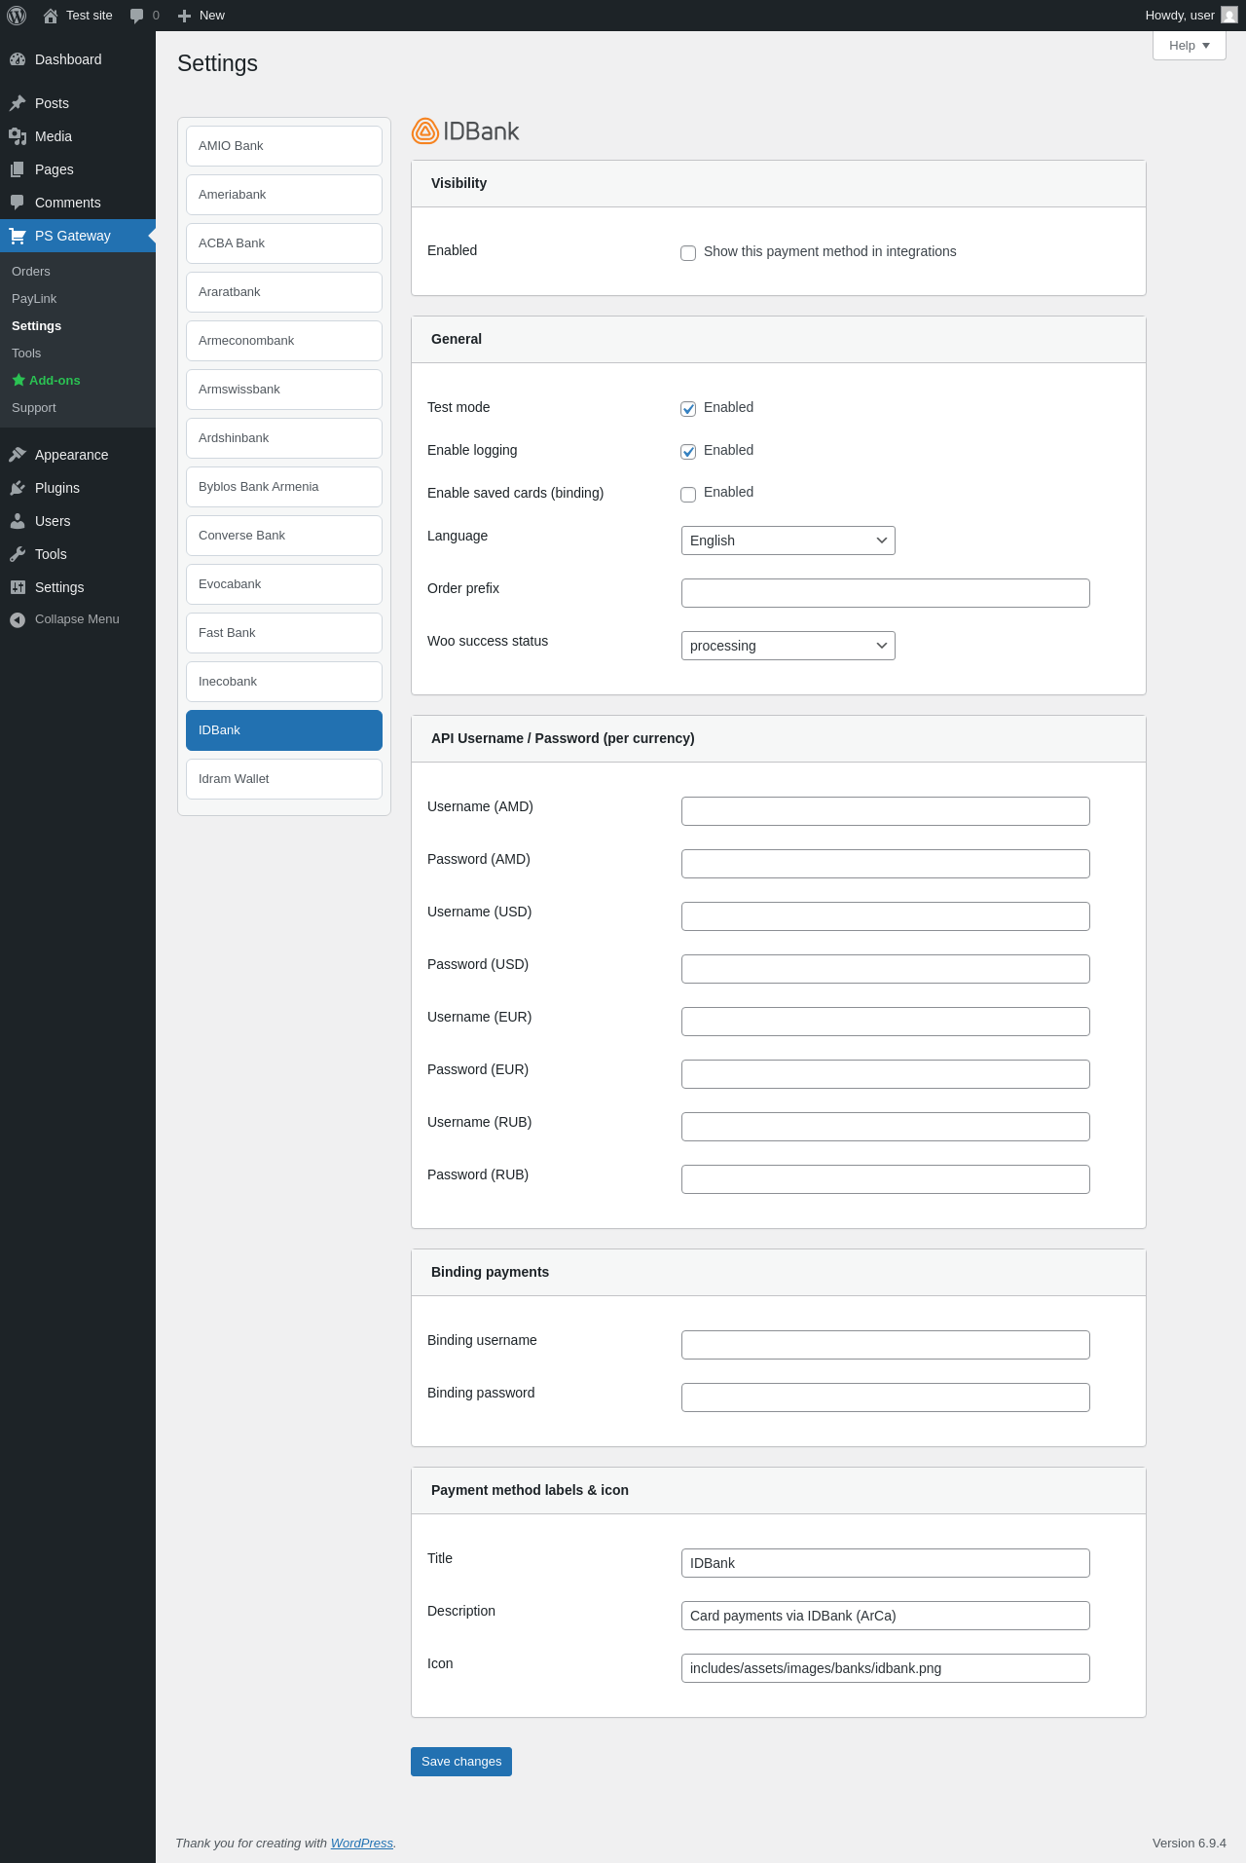This screenshot has height=1863, width=1246.
Task: Click the Appearance paintbrush icon
Action: pyautogui.click(x=18, y=455)
